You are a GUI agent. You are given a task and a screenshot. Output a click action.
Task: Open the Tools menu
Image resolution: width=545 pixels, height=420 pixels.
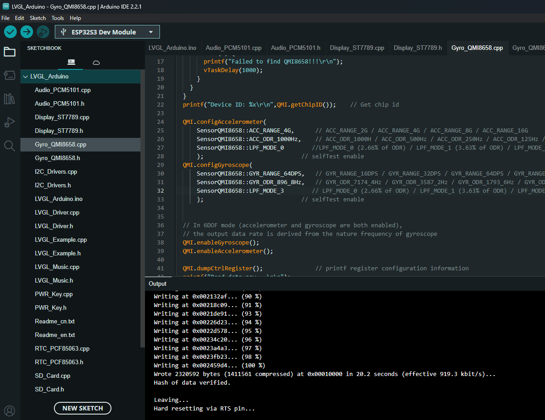58,18
